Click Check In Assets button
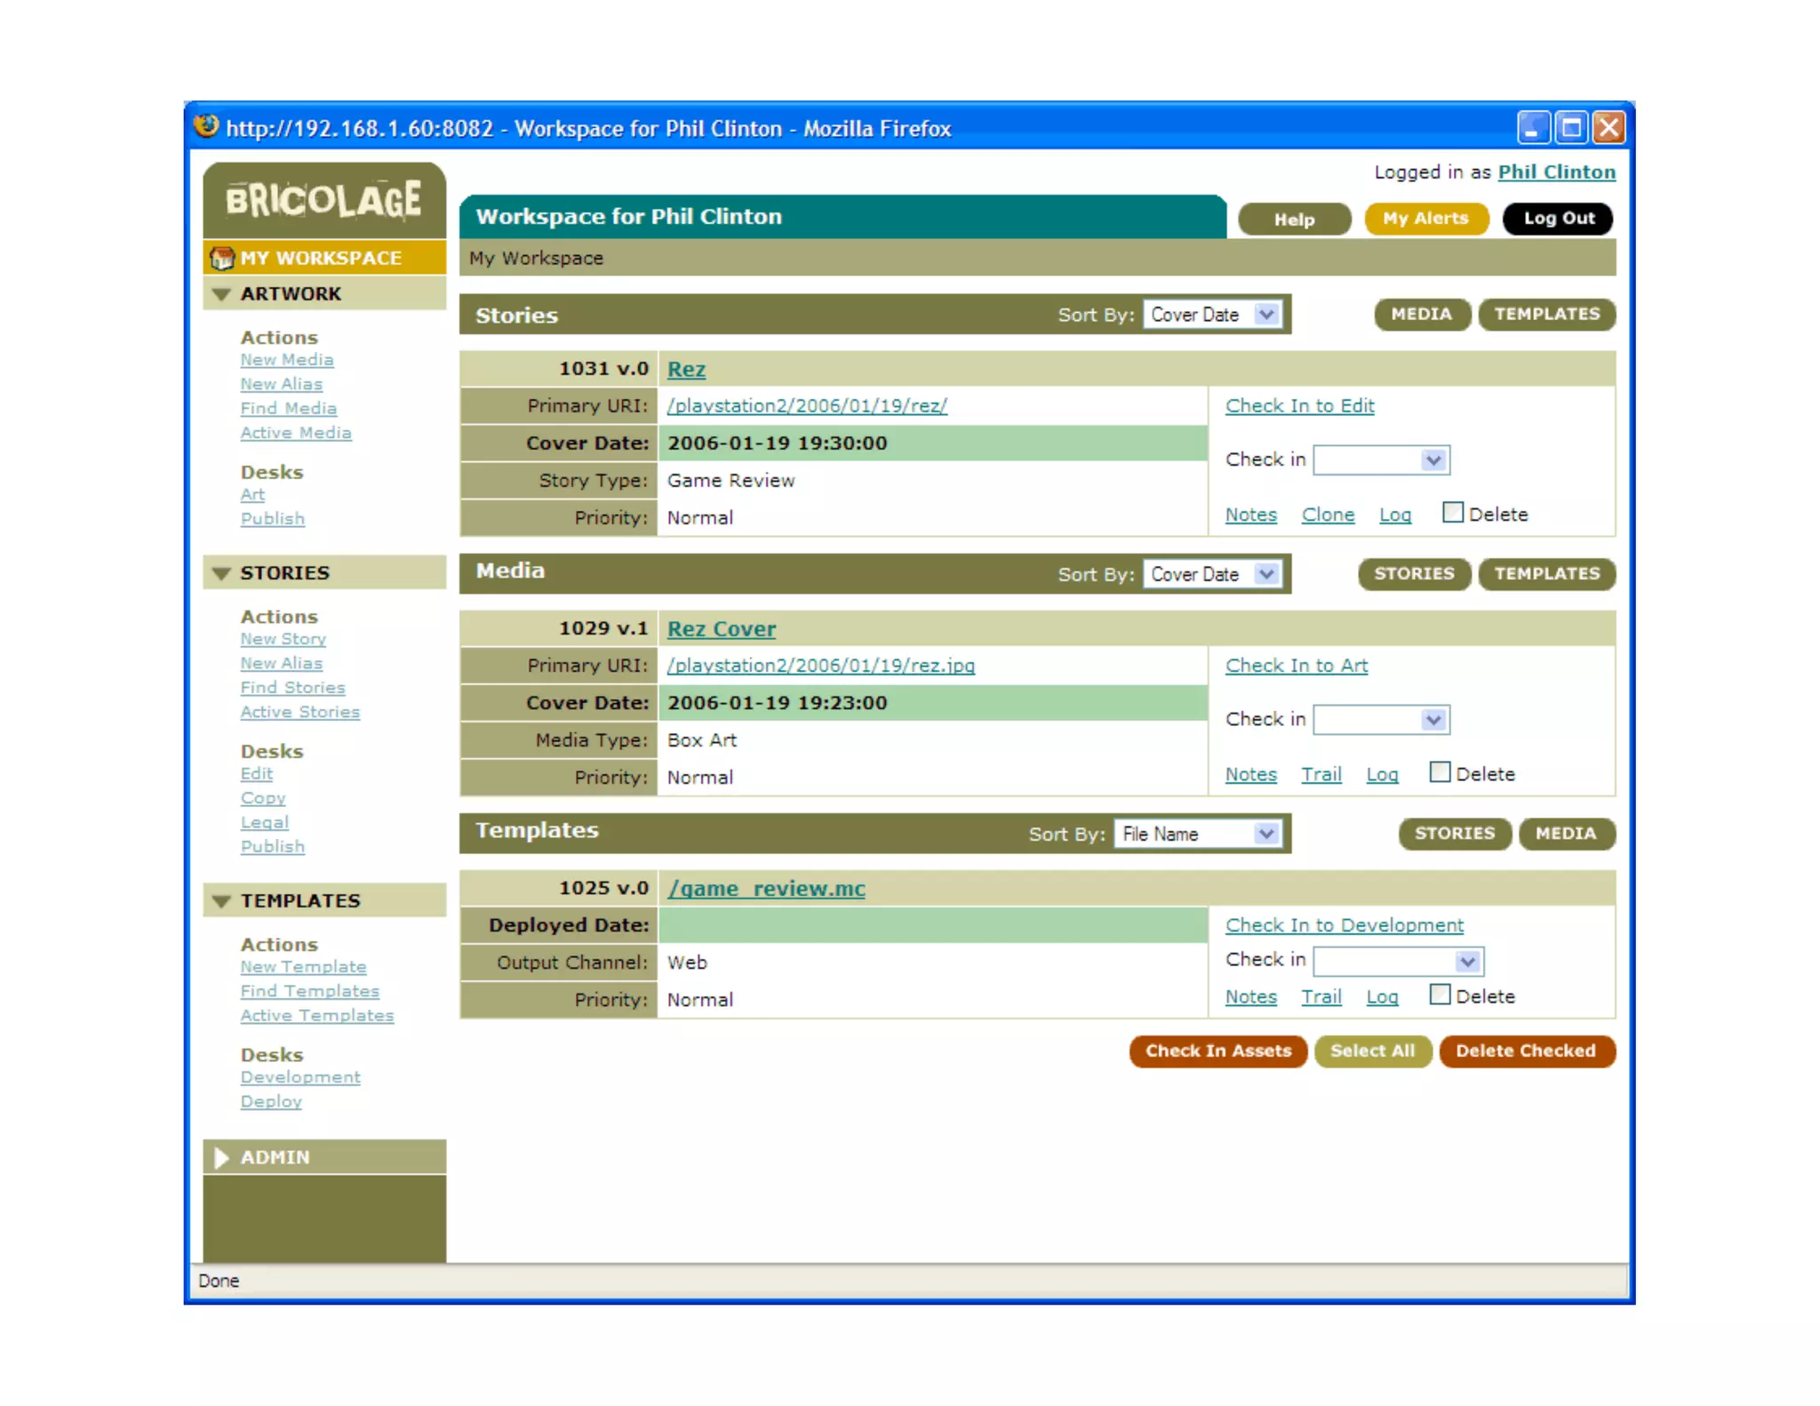1820x1406 pixels. pyautogui.click(x=1217, y=1051)
